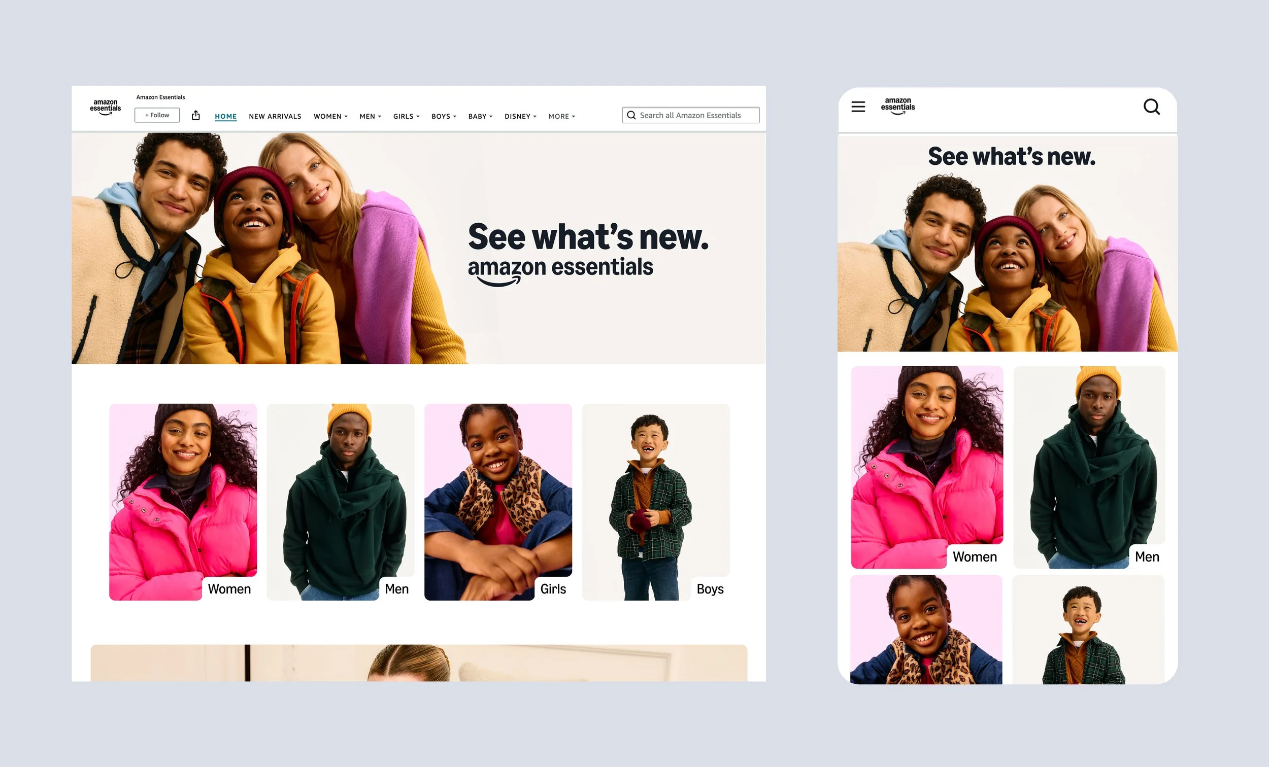The height and width of the screenshot is (767, 1269).
Task: Expand the Baby dropdown menu
Action: point(480,116)
